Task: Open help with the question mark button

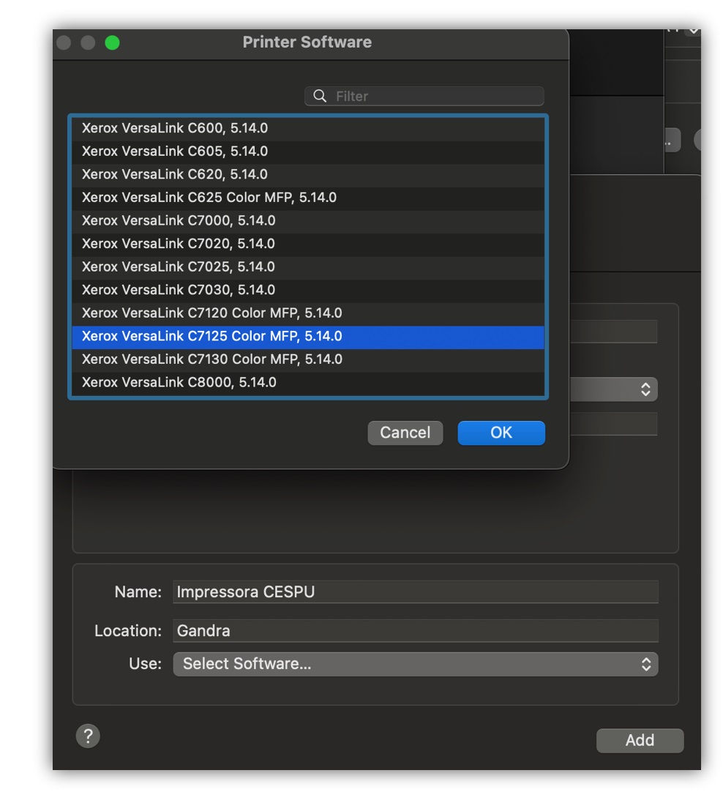Action: [x=88, y=736]
